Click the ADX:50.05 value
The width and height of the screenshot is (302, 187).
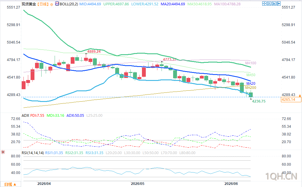75,116
